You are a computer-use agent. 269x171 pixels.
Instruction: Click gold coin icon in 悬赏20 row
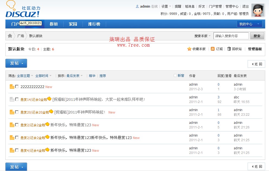(51, 111)
